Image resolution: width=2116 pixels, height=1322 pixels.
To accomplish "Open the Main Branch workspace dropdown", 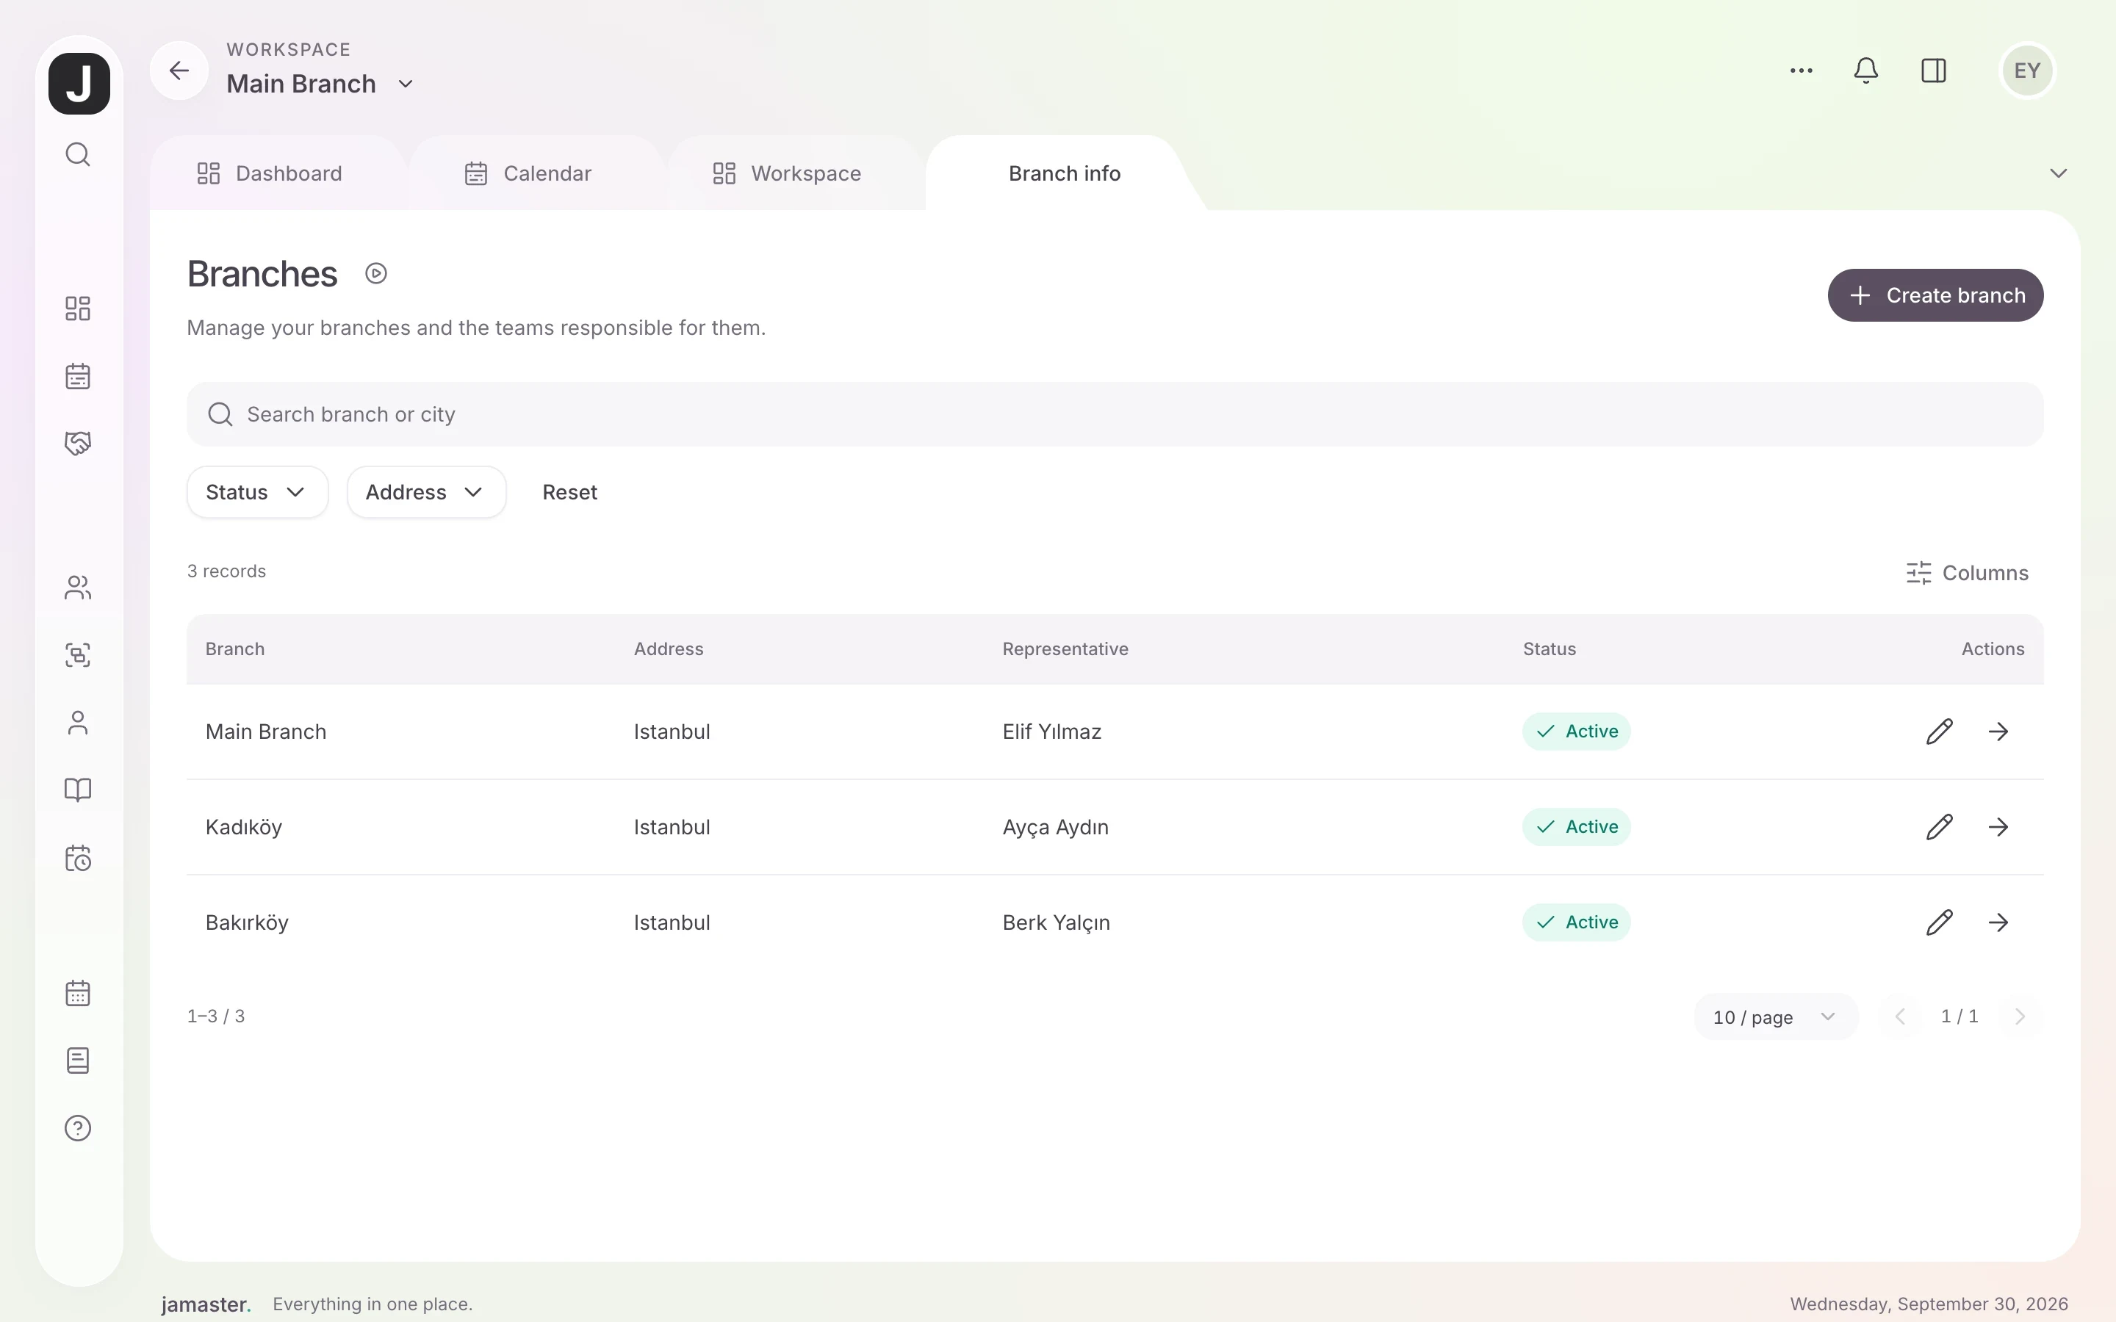I will pos(320,84).
